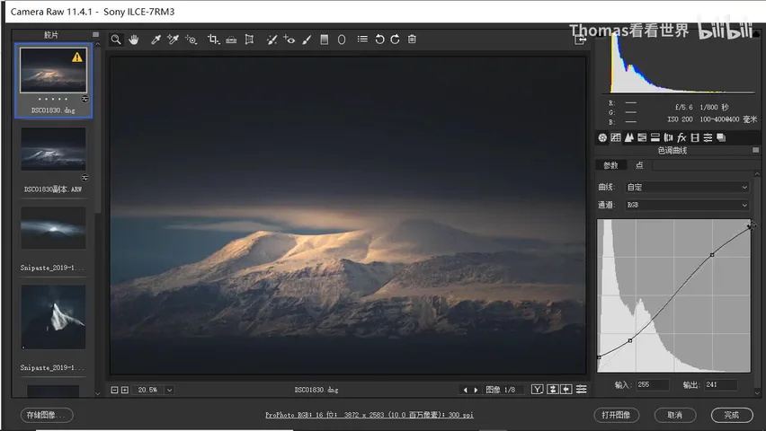Switch to the 点 curve tab
The image size is (766, 431).
pos(639,165)
